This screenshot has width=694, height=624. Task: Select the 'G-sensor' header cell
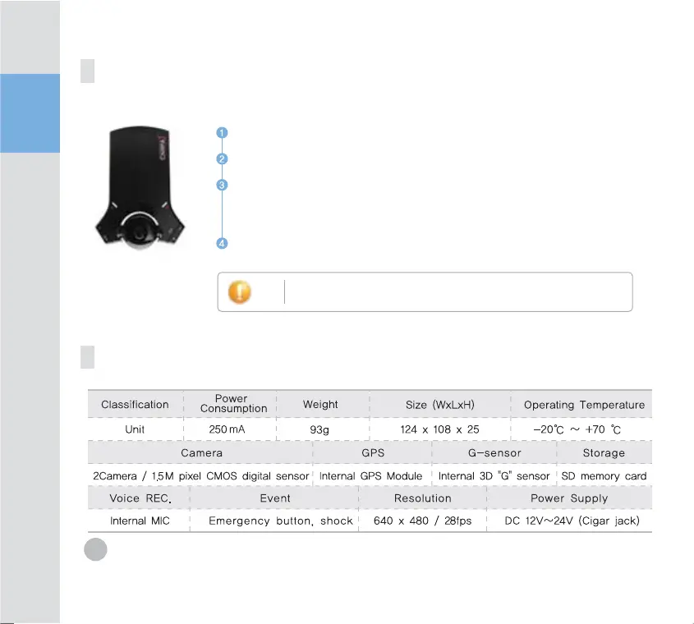pos(494,452)
